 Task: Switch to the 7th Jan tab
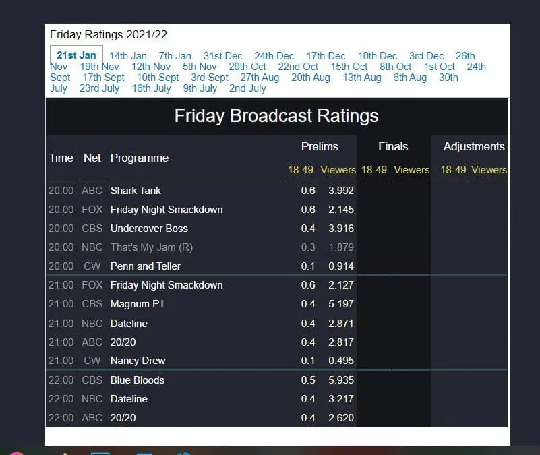(x=175, y=56)
